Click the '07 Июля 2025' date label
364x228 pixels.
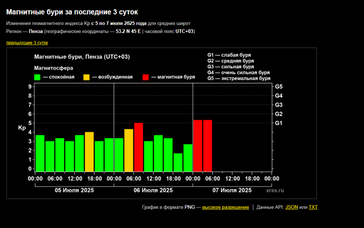coord(232,190)
